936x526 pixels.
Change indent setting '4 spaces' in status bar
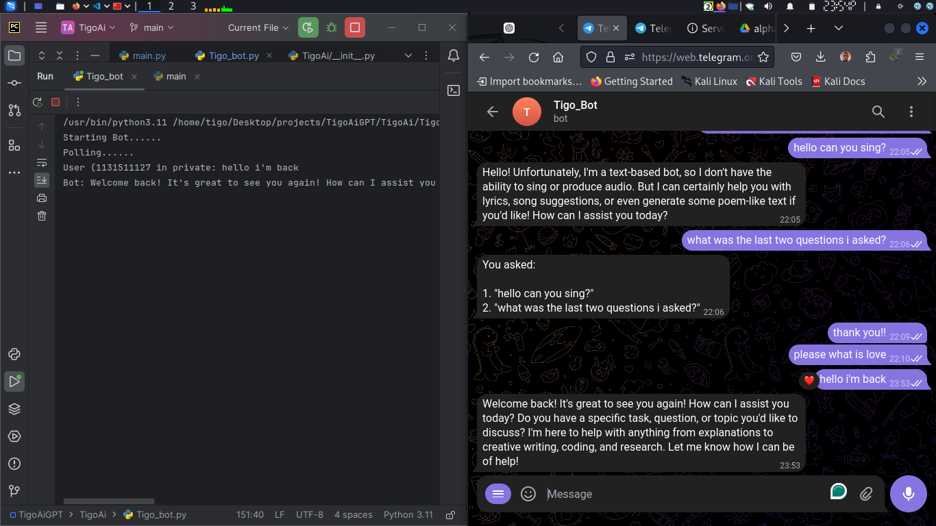pos(354,515)
